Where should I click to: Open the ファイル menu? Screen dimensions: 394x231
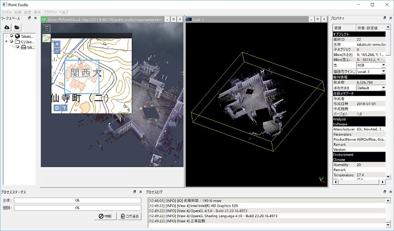[x=6, y=11]
